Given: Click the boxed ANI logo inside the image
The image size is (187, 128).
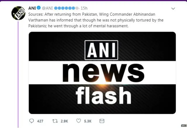Looking at the screenshot, I should click(x=101, y=50).
